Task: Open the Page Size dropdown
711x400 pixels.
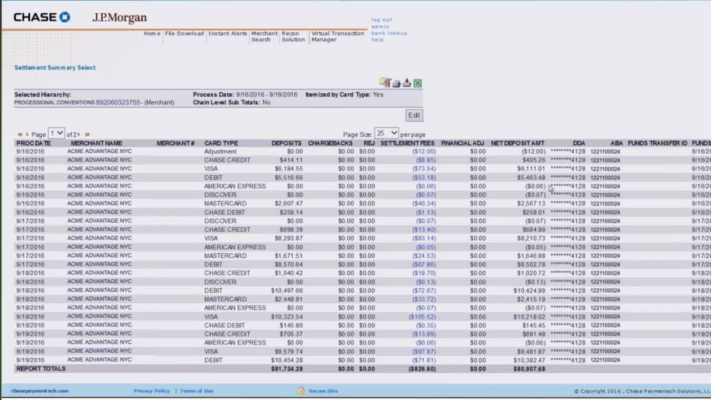Action: [x=387, y=133]
